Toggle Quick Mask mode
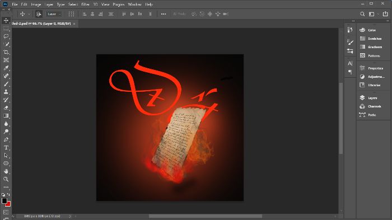 [x=6, y=212]
